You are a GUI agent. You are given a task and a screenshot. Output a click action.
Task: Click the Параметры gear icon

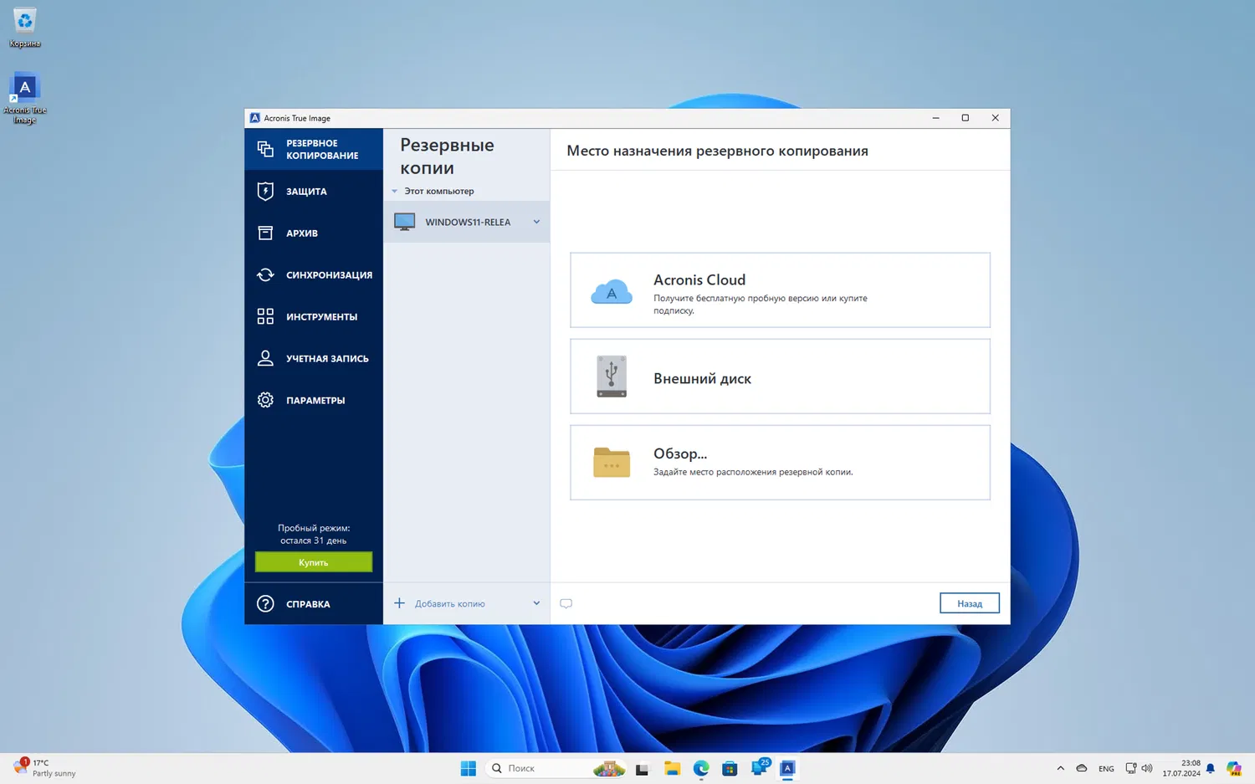click(265, 400)
